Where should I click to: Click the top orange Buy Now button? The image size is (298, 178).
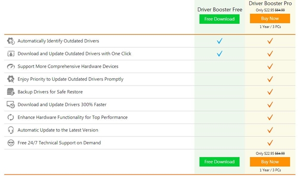270,18
